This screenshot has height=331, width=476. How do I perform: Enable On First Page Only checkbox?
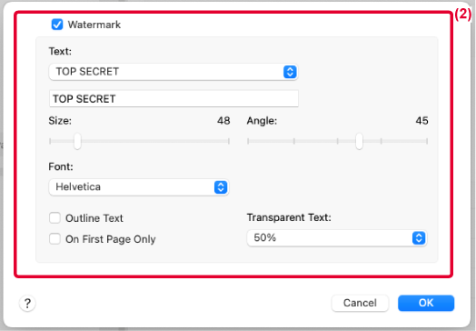pyautogui.click(x=55, y=239)
